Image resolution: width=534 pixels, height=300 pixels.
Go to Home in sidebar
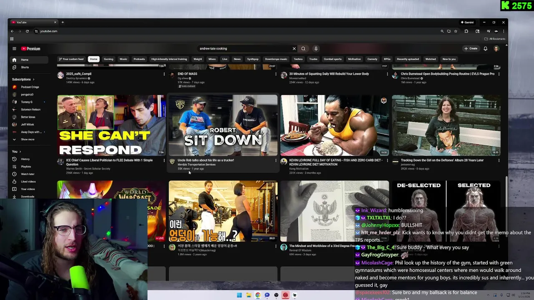click(28, 60)
